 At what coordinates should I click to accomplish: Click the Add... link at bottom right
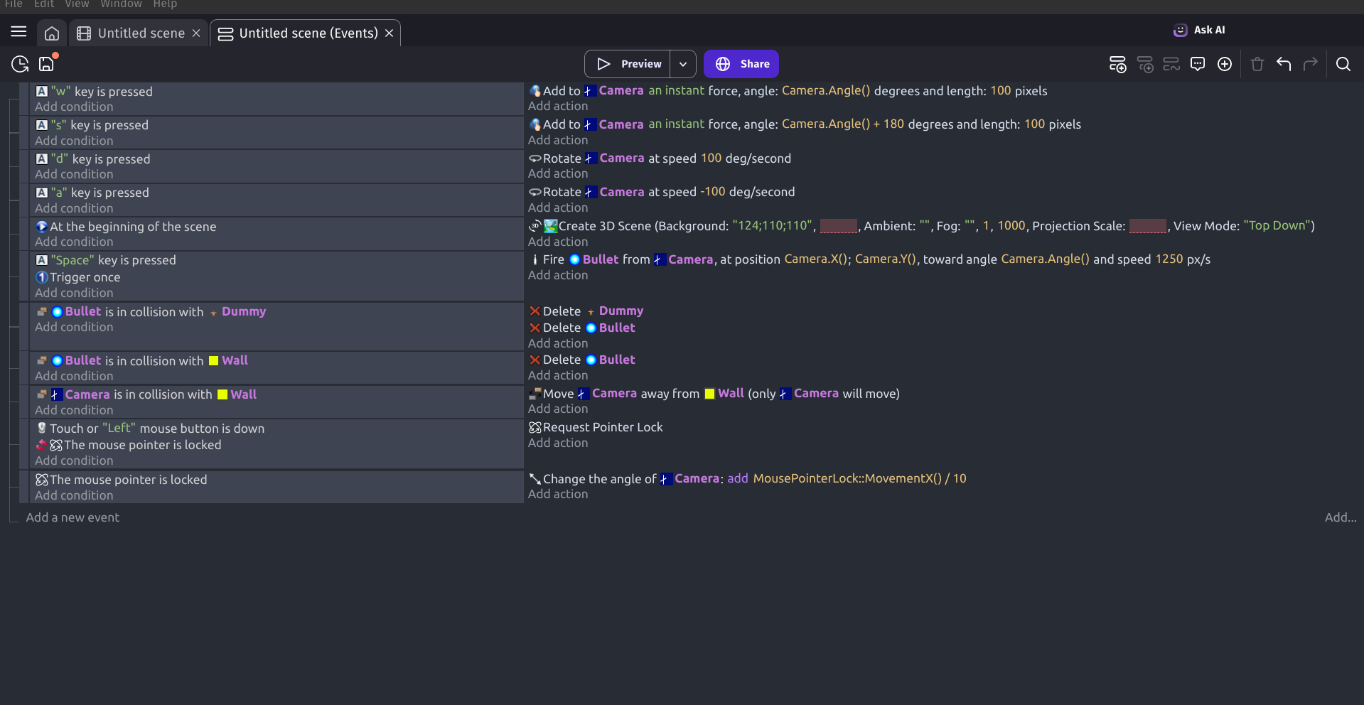1341,517
